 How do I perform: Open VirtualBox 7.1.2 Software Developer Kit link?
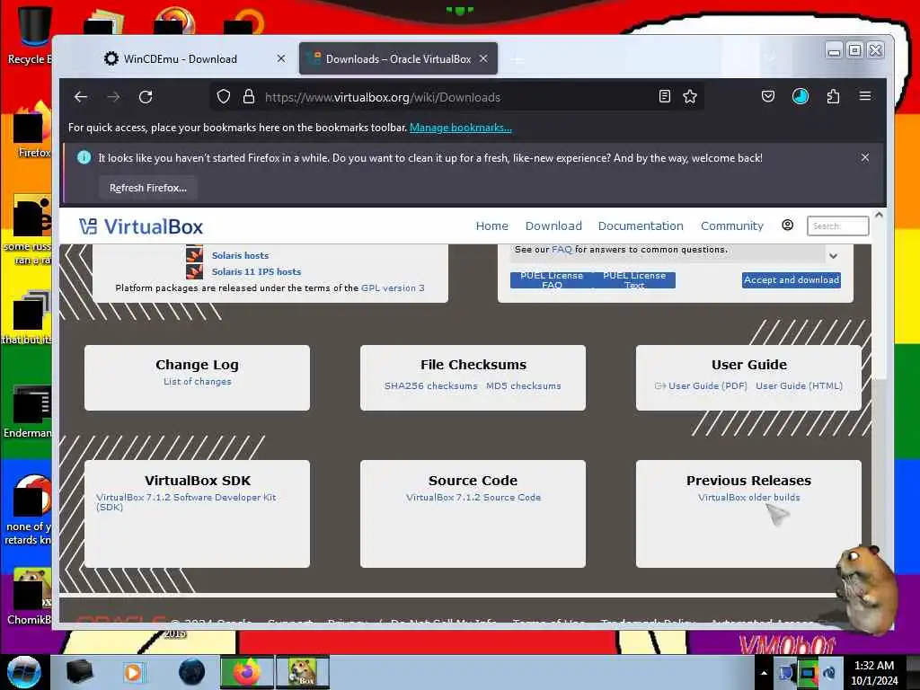[185, 501]
